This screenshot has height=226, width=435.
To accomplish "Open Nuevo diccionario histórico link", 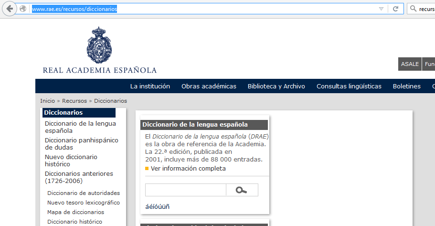I will click(x=71, y=161).
